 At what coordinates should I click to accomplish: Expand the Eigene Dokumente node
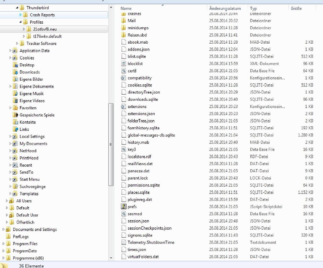click(x=10, y=86)
